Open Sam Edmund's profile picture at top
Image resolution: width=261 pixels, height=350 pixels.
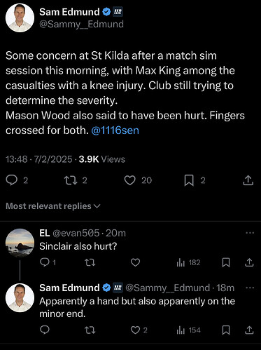pyautogui.click(x=20, y=18)
